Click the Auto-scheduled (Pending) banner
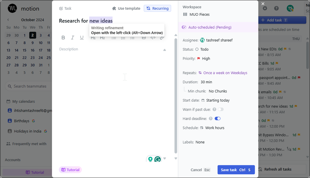Image resolution: width=310 pixels, height=178 pixels. click(x=218, y=27)
